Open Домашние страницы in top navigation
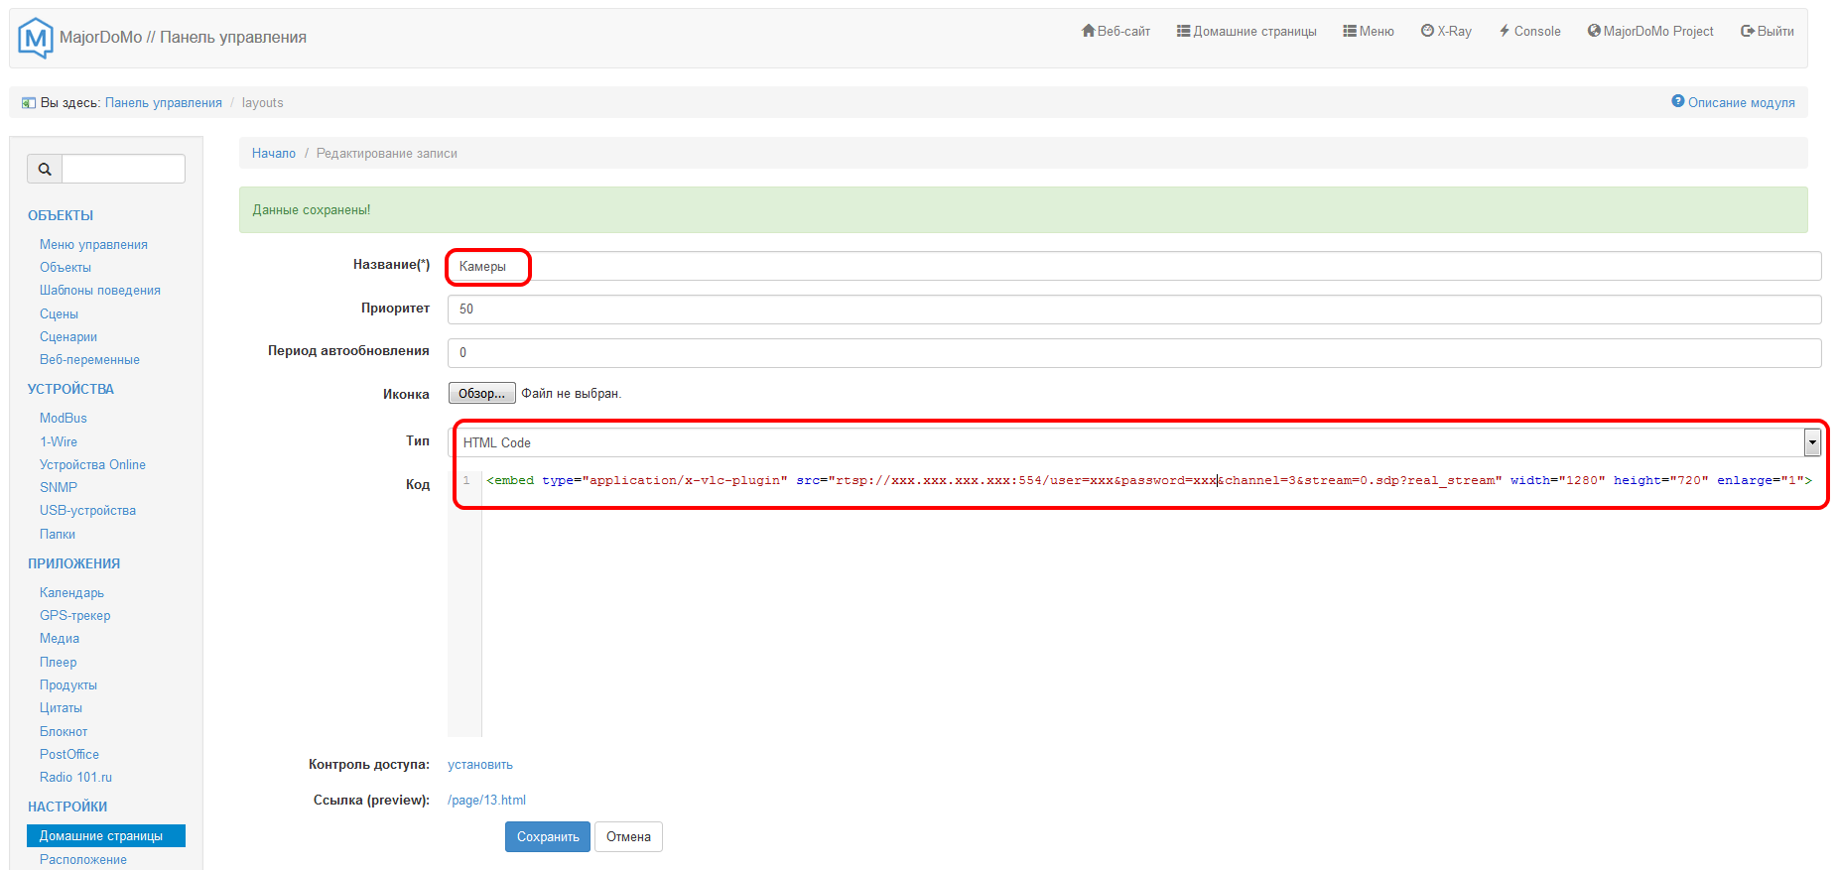1838x870 pixels. [1247, 32]
